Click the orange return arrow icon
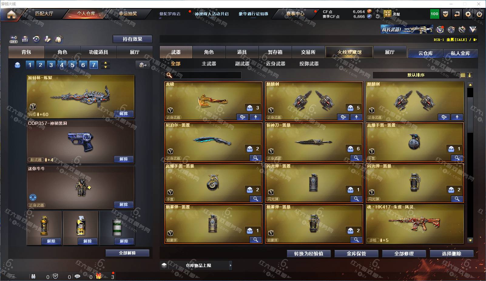The width and height of the screenshot is (486, 281). coord(457,14)
